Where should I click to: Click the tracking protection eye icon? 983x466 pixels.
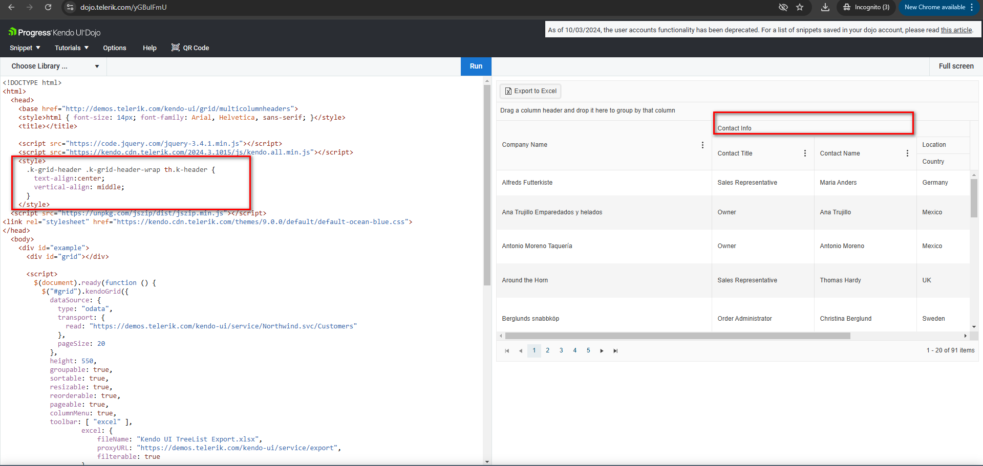click(x=783, y=7)
